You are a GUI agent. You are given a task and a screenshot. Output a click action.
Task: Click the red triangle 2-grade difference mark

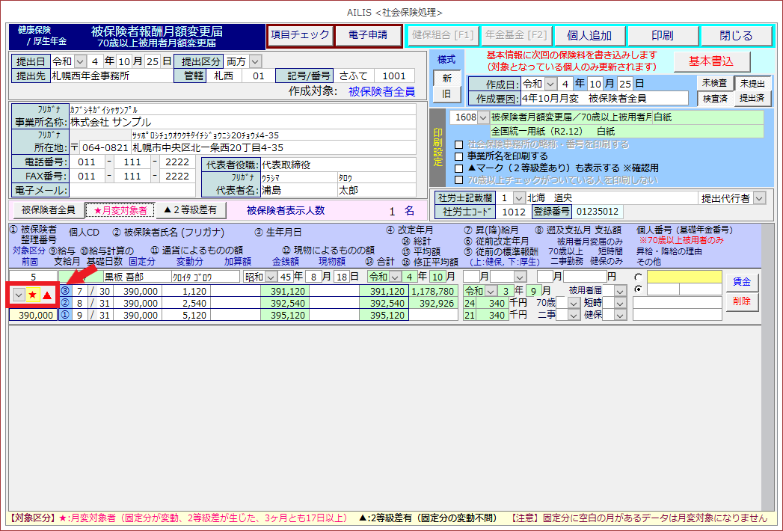coord(47,295)
